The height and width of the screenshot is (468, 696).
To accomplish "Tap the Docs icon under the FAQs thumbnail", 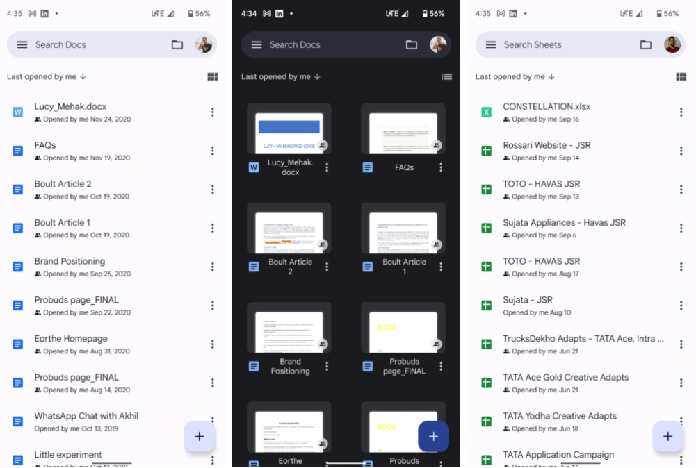I will [x=366, y=167].
